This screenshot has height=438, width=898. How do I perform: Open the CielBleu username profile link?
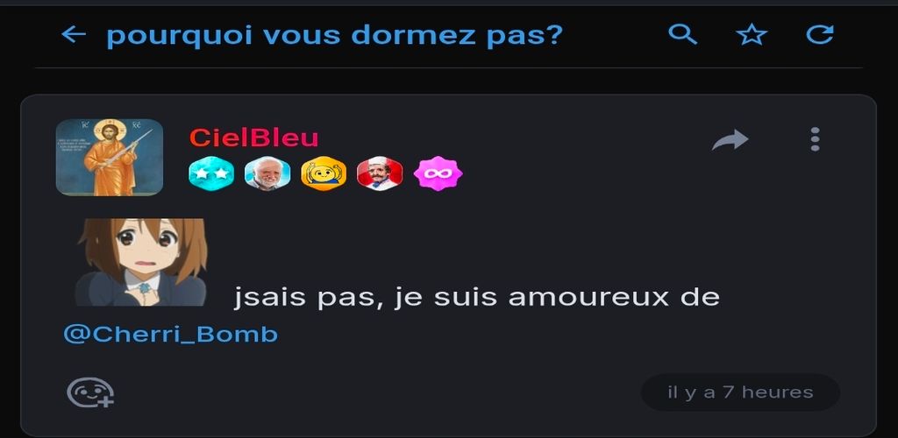253,138
